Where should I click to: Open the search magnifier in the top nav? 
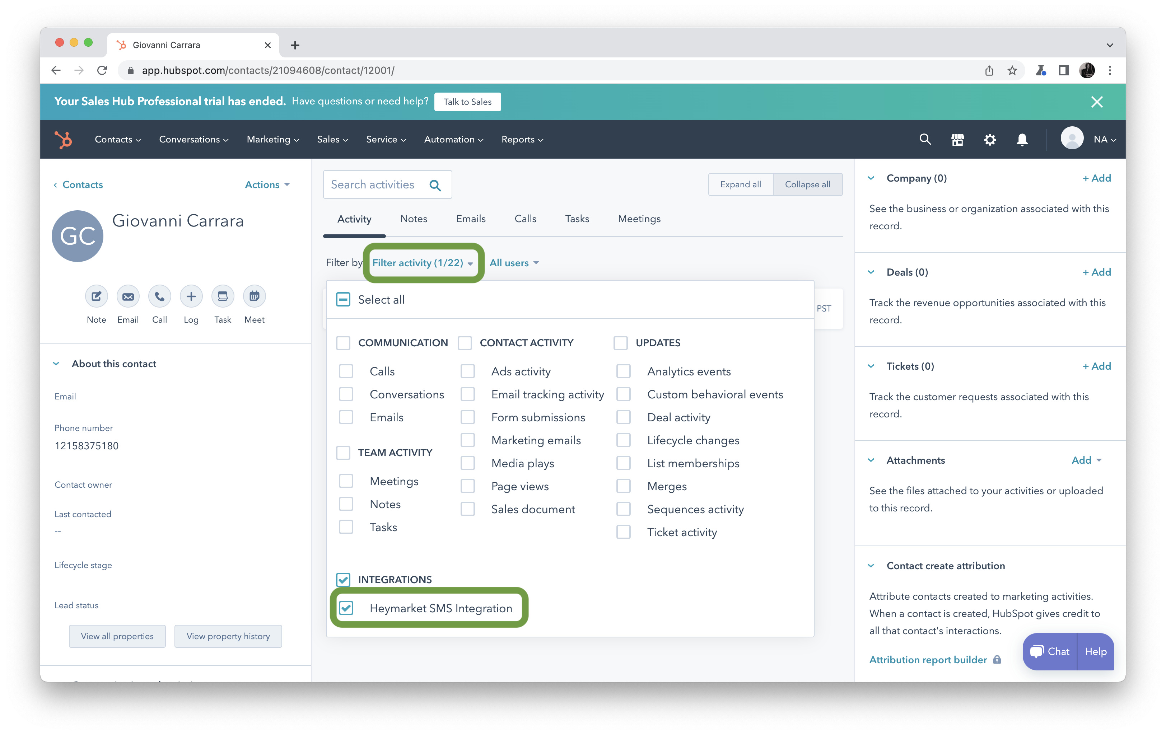click(925, 140)
